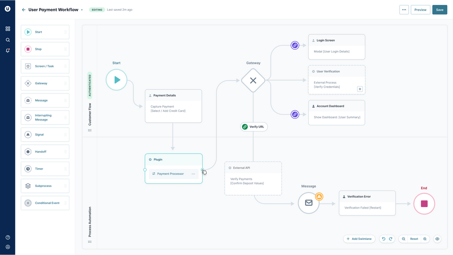Open the more options menu in header
453x255 pixels.
coord(404,10)
